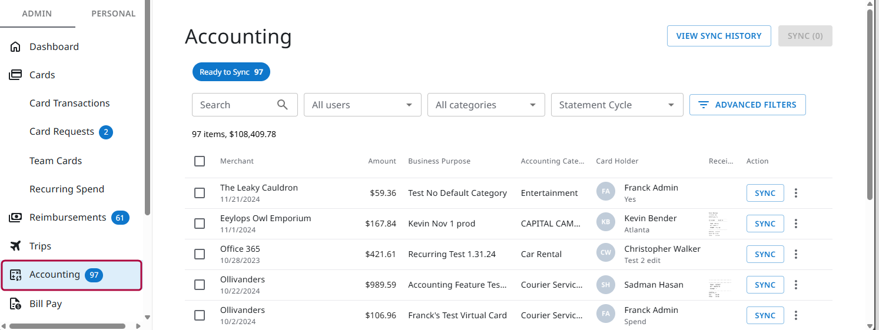
Task: Click the sidebar horizontal scrollbar
Action: (x=67, y=326)
